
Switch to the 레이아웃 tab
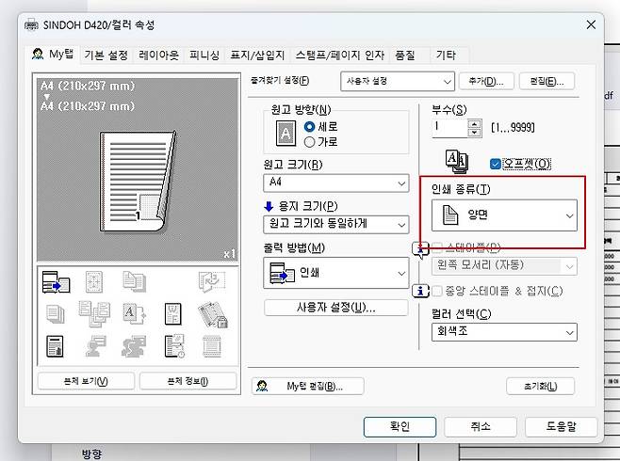click(x=159, y=56)
